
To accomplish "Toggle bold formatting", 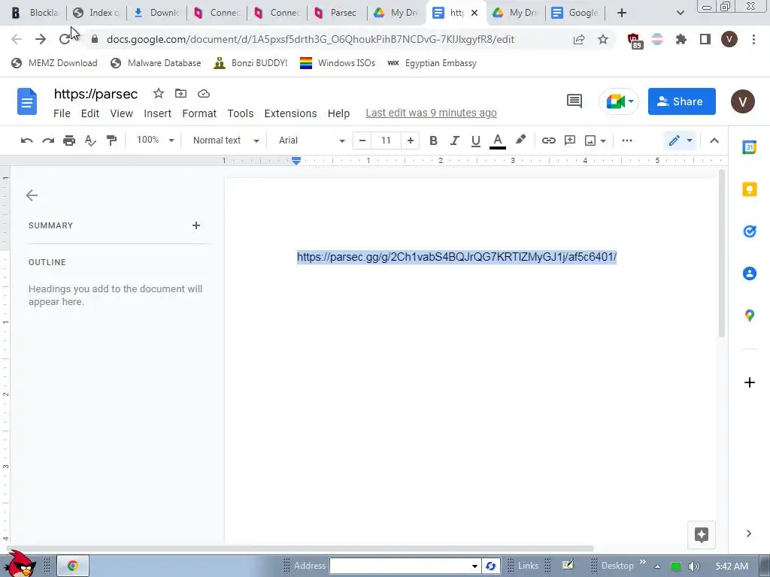I will (433, 140).
